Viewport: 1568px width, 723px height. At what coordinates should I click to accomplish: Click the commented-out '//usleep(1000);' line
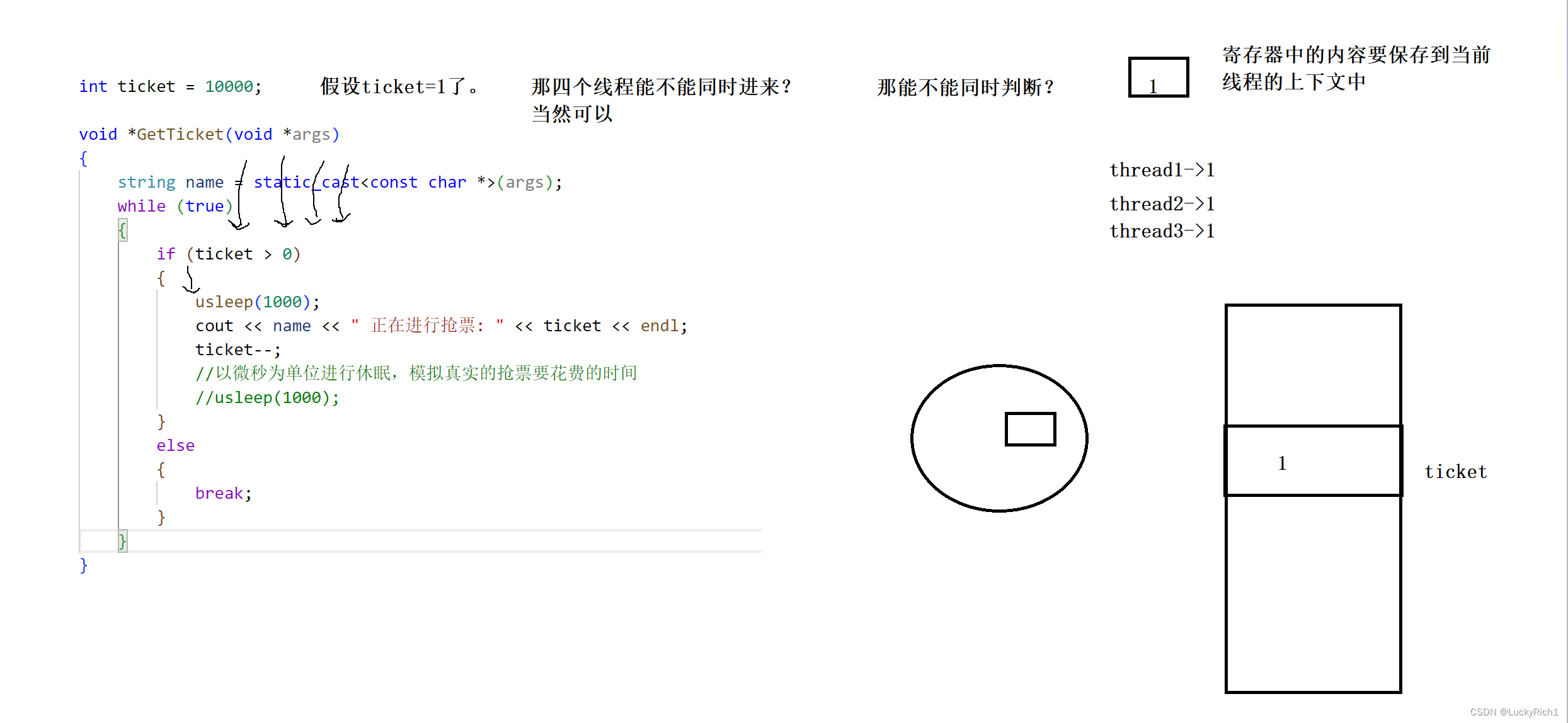coord(267,397)
